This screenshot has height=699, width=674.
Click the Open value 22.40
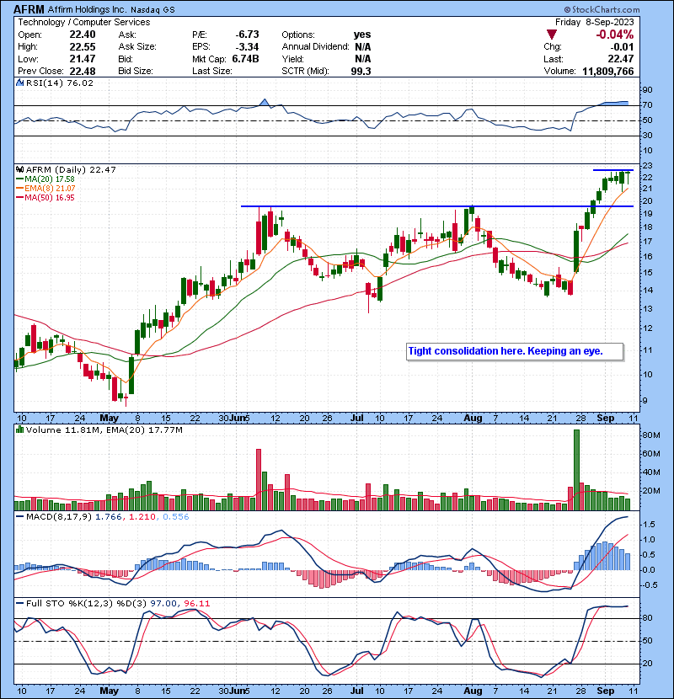click(x=83, y=35)
